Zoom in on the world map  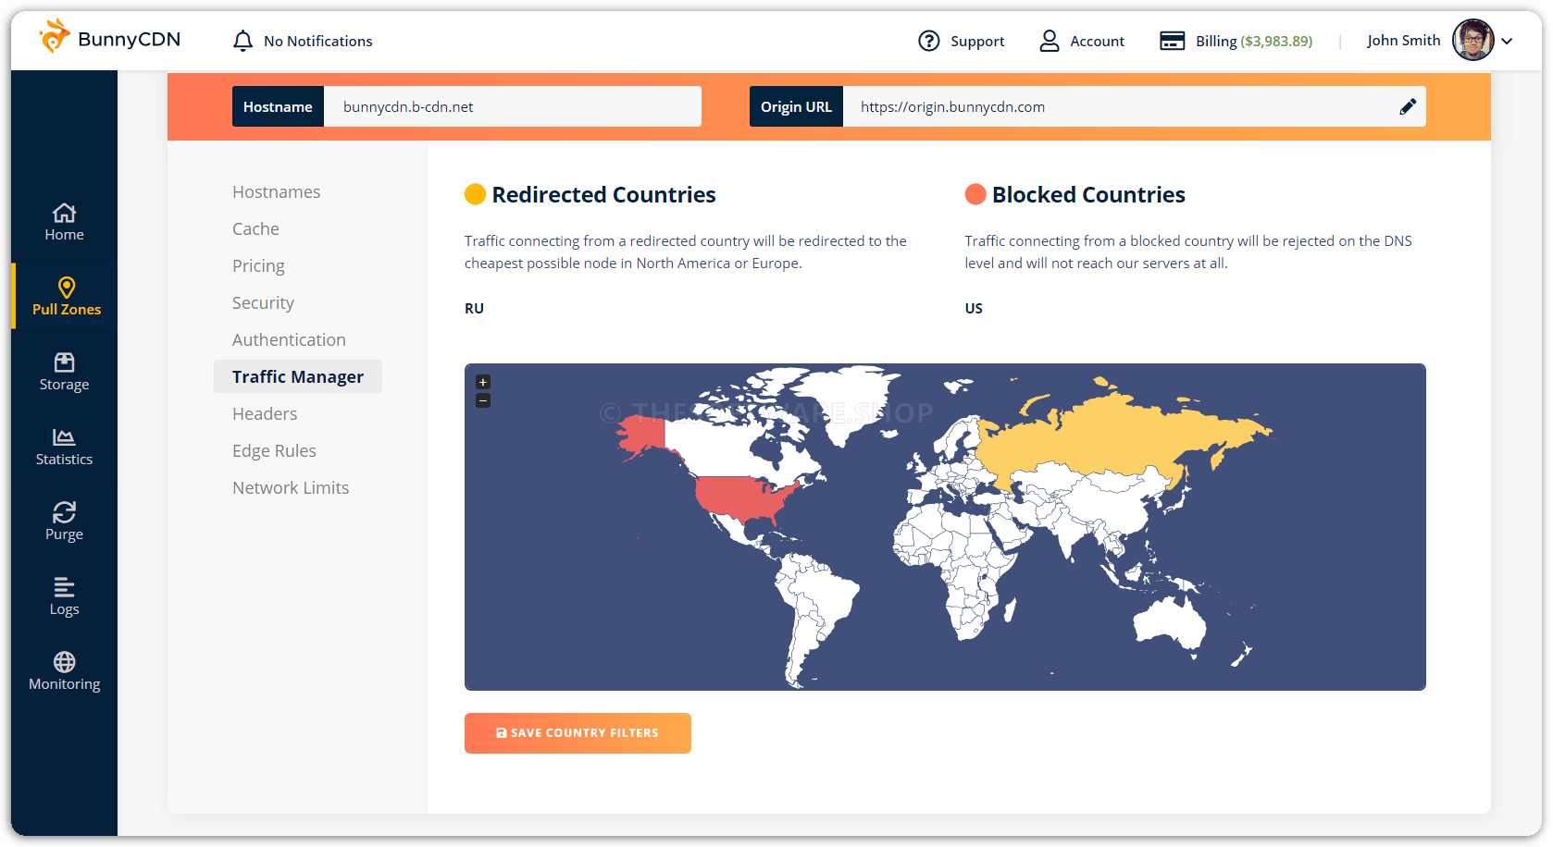[483, 382]
